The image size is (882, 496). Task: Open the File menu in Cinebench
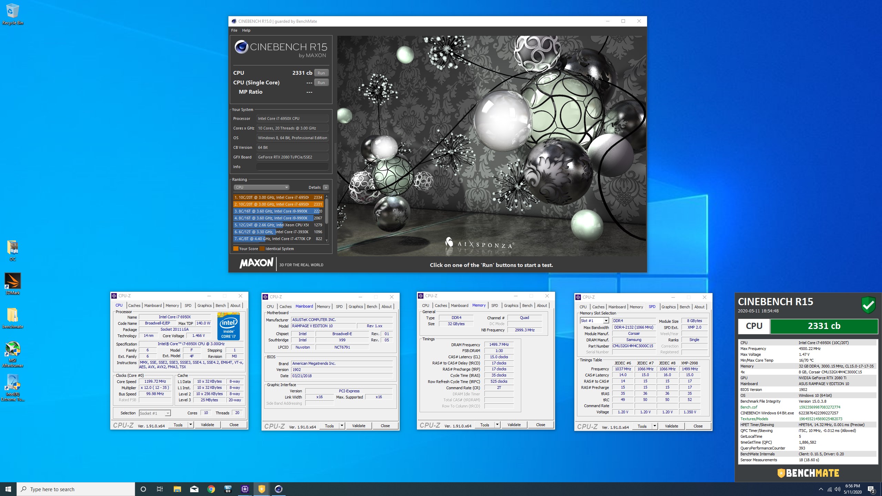point(234,30)
